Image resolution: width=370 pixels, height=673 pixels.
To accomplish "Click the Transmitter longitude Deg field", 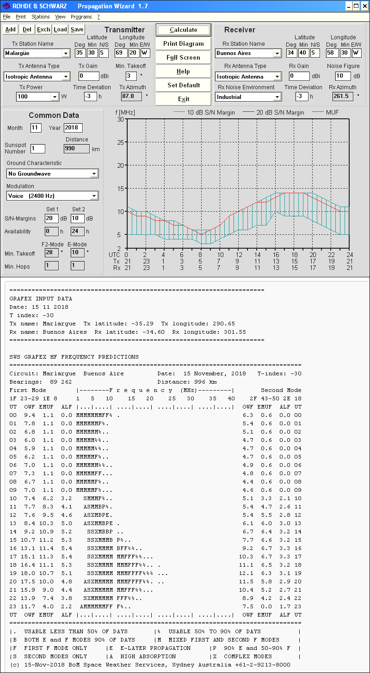I will coord(120,53).
